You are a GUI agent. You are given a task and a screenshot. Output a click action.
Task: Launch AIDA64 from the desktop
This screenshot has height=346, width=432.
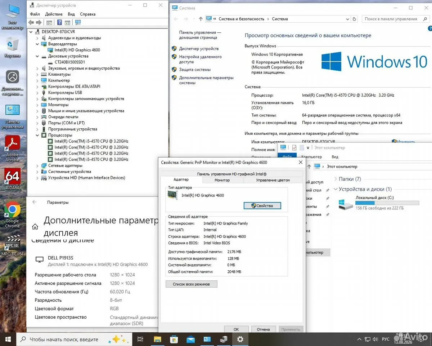pyautogui.click(x=13, y=179)
